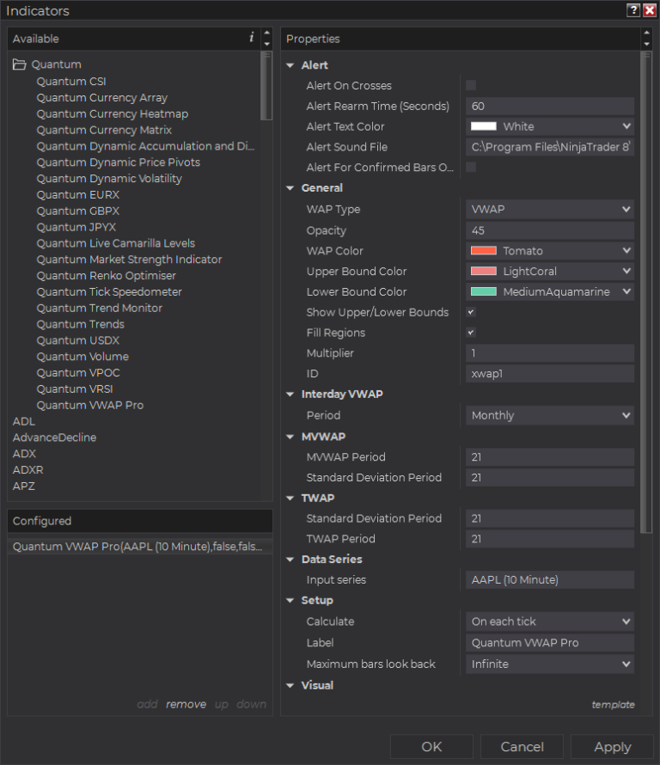Click the template link
The height and width of the screenshot is (765, 660).
point(613,704)
